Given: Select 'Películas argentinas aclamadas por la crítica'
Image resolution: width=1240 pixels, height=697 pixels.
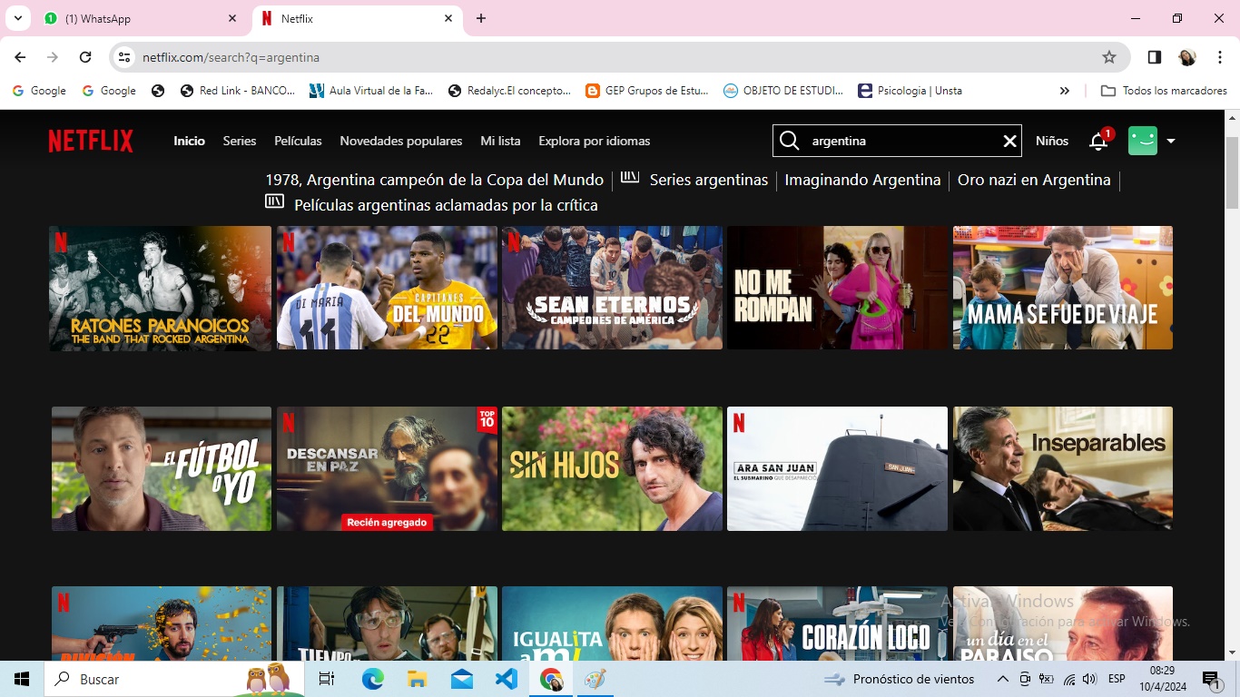Looking at the screenshot, I should [x=446, y=205].
